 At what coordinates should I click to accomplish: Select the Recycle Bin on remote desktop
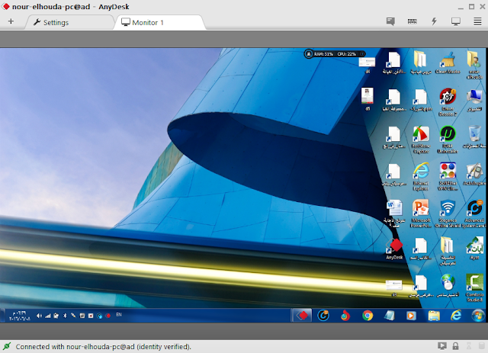[x=474, y=137]
